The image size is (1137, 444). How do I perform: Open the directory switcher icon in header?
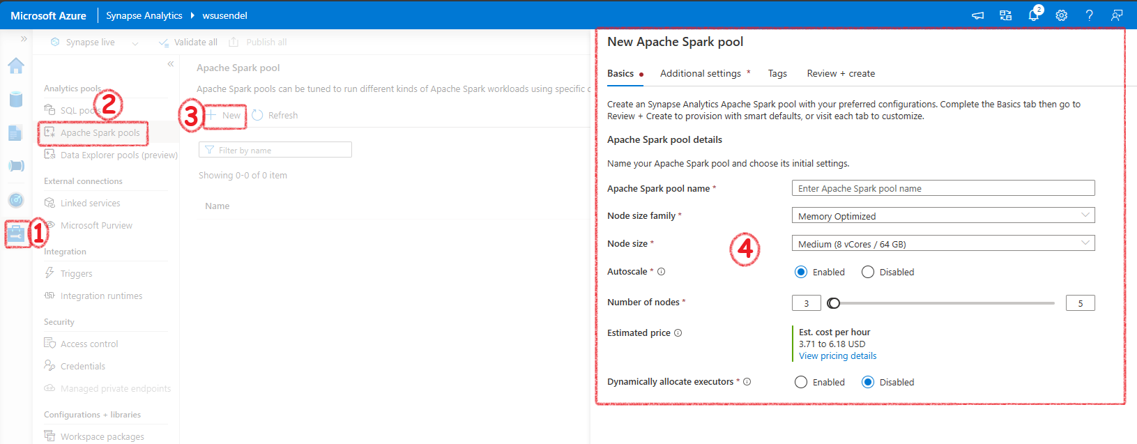pos(1005,15)
